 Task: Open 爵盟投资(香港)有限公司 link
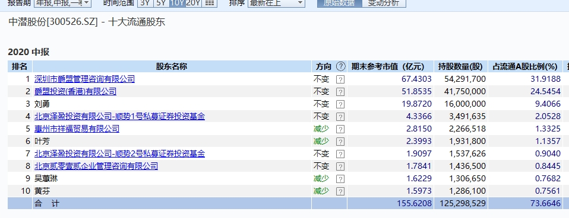click(x=75, y=91)
